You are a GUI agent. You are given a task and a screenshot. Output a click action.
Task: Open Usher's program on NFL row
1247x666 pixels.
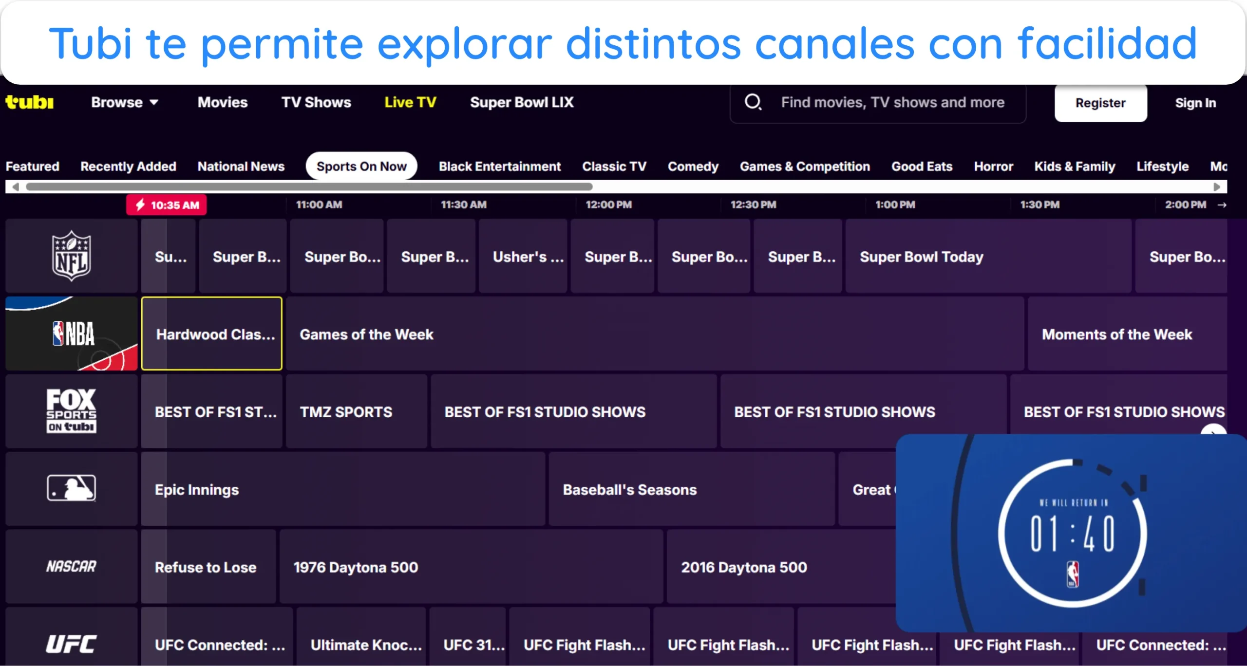point(523,256)
